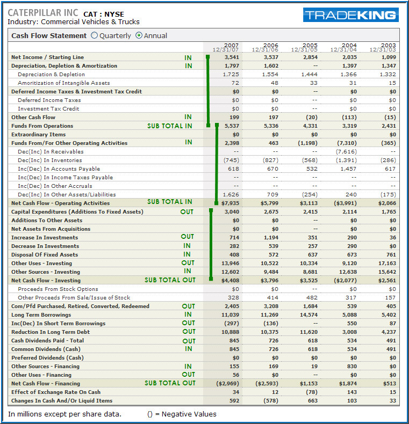Click the CATERPILLAR INC heading
This screenshot has width=409, height=424.
pyautogui.click(x=43, y=13)
